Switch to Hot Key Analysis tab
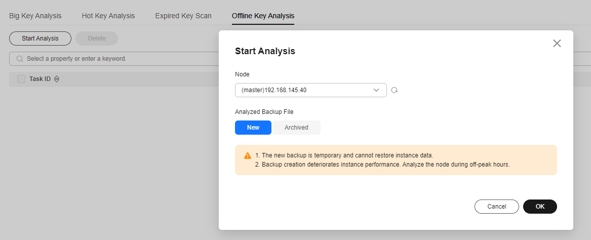The height and width of the screenshot is (240, 591). [108, 16]
